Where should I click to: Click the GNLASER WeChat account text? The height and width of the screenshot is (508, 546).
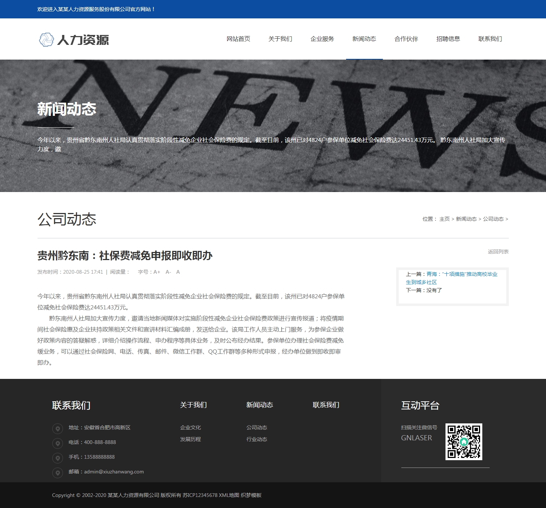416,438
